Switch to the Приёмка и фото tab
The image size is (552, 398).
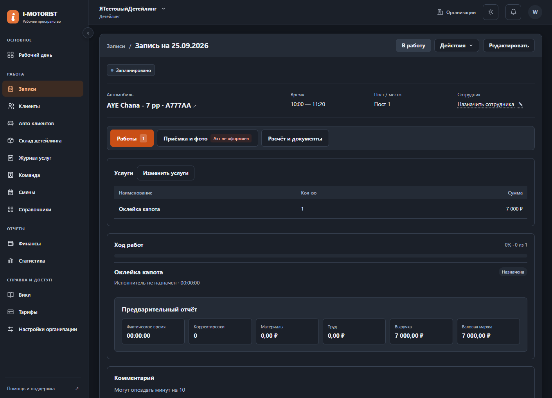(207, 138)
